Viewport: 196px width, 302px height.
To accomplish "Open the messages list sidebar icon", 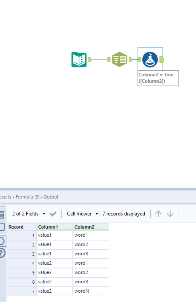I will point(2,215).
